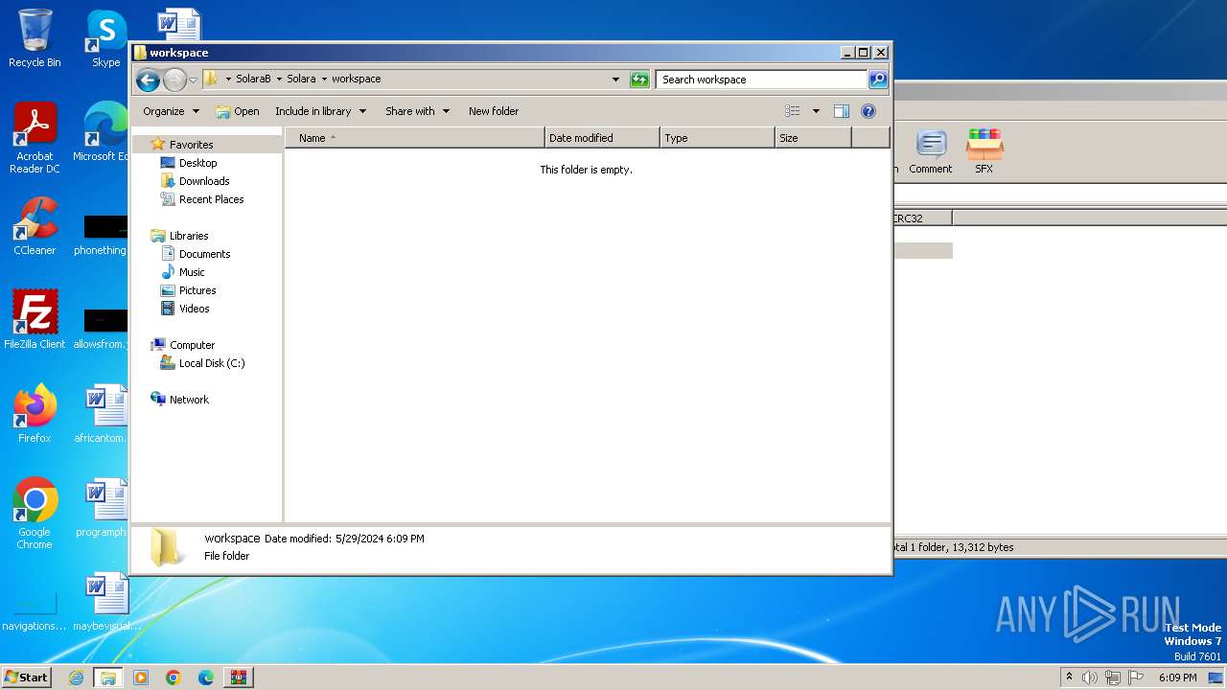Select the FileZilla Client desktop icon
The image size is (1227, 690).
click(35, 320)
